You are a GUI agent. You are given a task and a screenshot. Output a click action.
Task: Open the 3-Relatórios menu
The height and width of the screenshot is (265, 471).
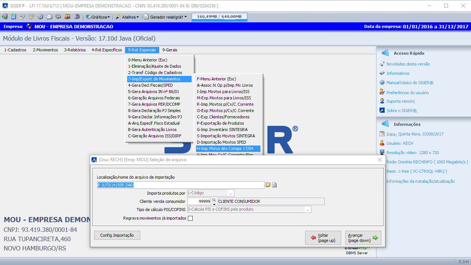[x=75, y=50]
